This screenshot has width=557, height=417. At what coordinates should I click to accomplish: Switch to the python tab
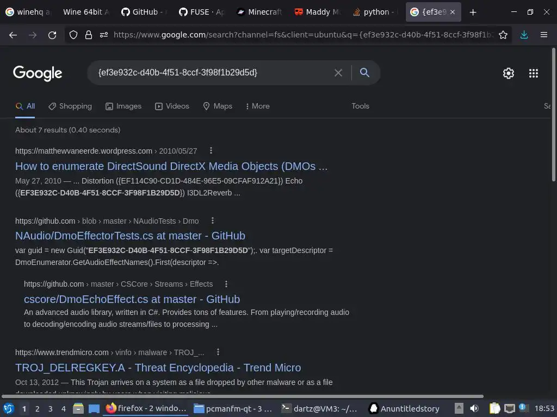(x=375, y=12)
